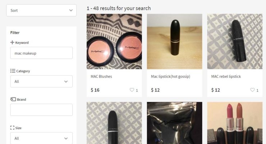Click the Category list icon
This screenshot has width=266, height=144.
(13, 71)
